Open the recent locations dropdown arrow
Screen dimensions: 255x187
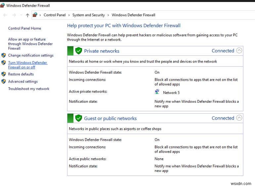click(21, 15)
